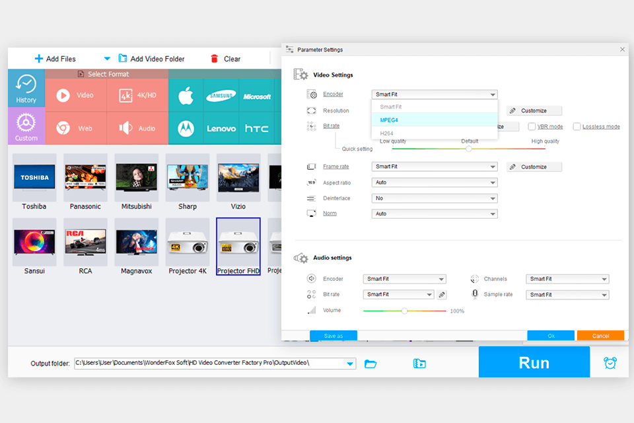This screenshot has width=634, height=423.
Task: Open the Aspect ratio dropdown
Action: 434,182
